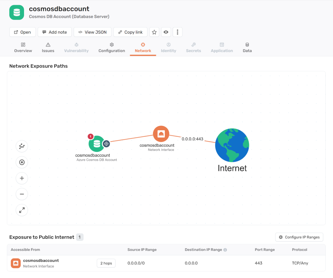333x278 pixels.
Task: Select the Cosmos DB Account graph node
Action: point(96,144)
